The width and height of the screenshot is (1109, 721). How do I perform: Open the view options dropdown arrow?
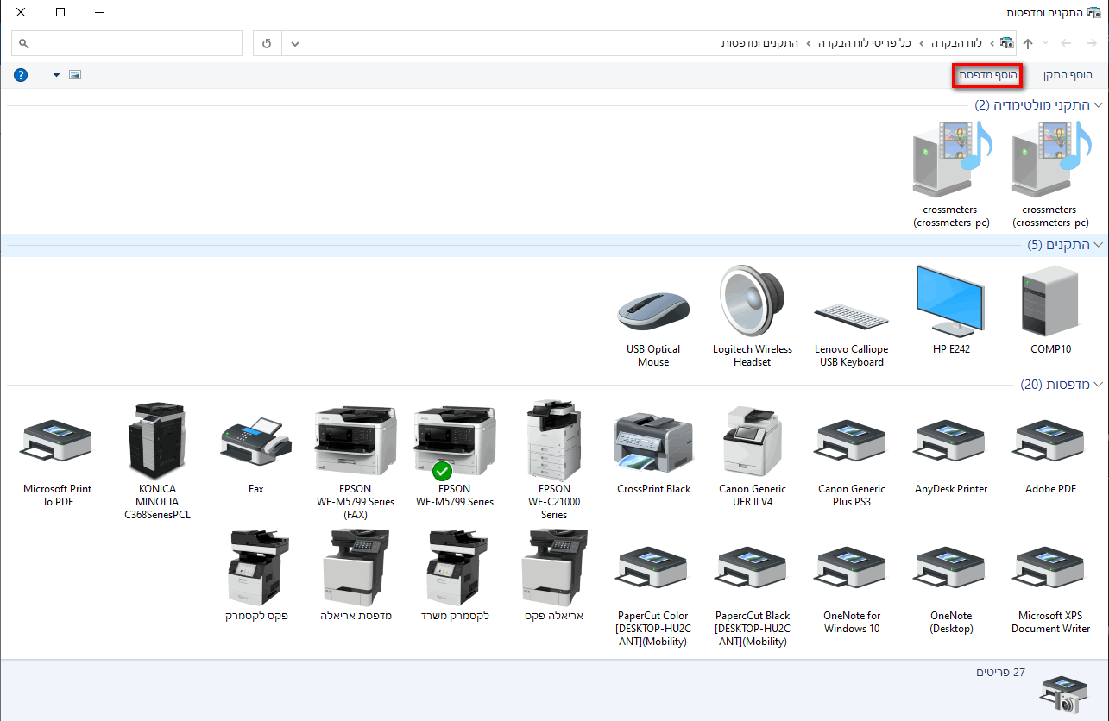[57, 75]
